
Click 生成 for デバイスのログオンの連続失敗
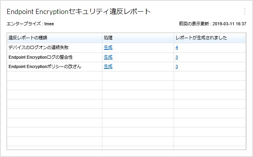tap(108, 48)
